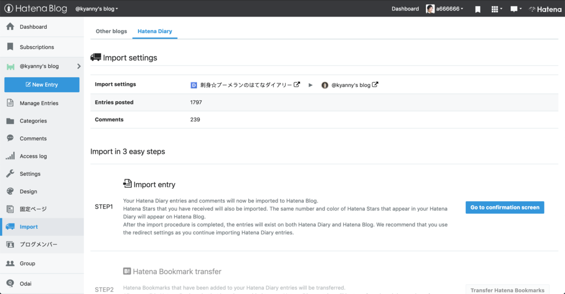Expand the @kyanny's blog chevron

click(78, 66)
